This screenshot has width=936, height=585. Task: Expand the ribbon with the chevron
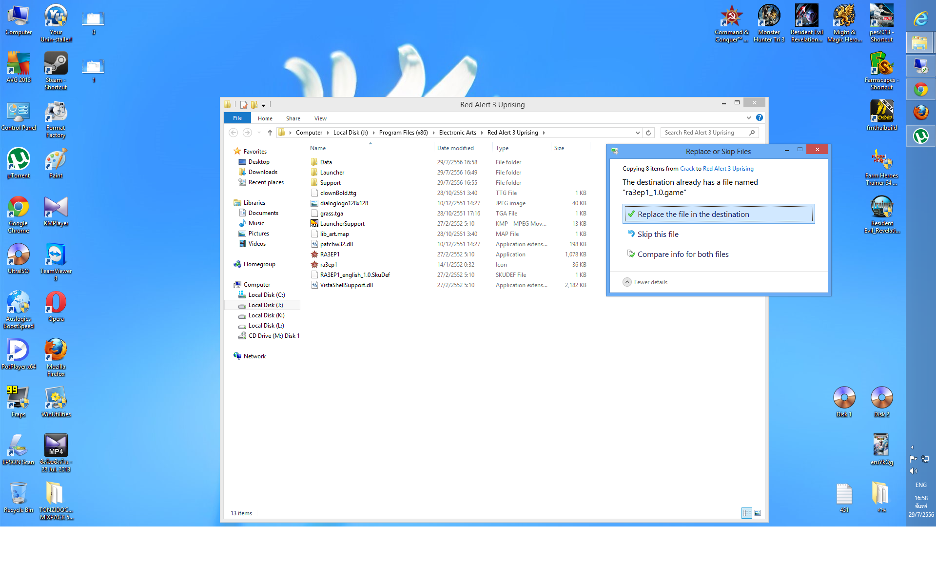coord(748,118)
